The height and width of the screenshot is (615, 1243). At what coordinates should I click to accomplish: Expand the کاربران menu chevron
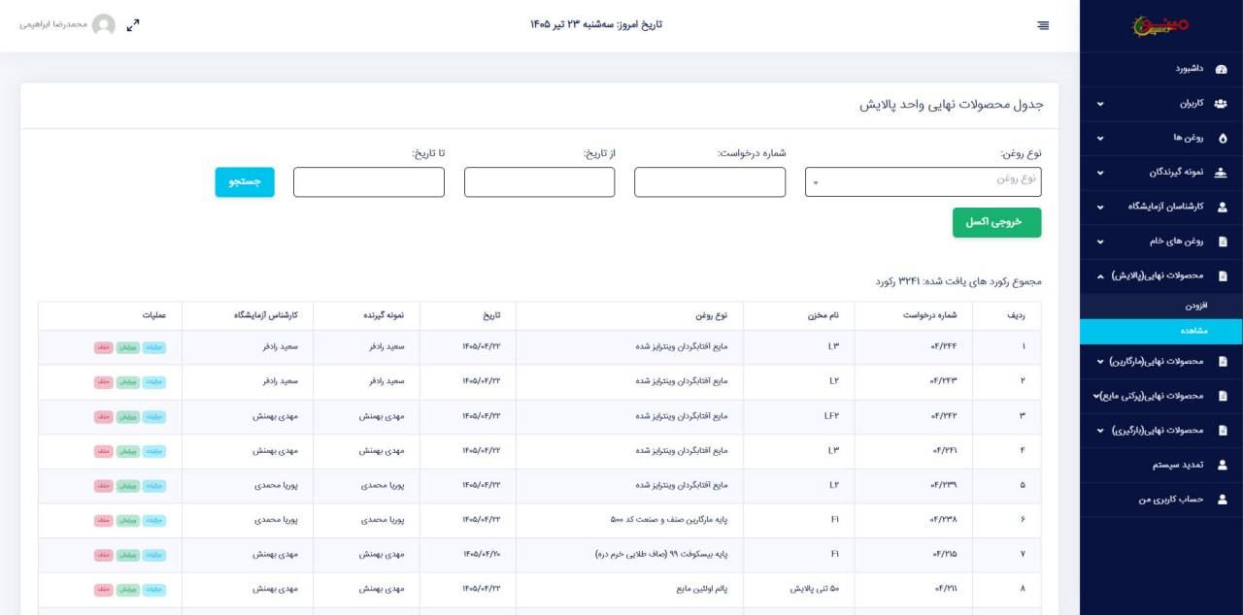[x=1100, y=104]
